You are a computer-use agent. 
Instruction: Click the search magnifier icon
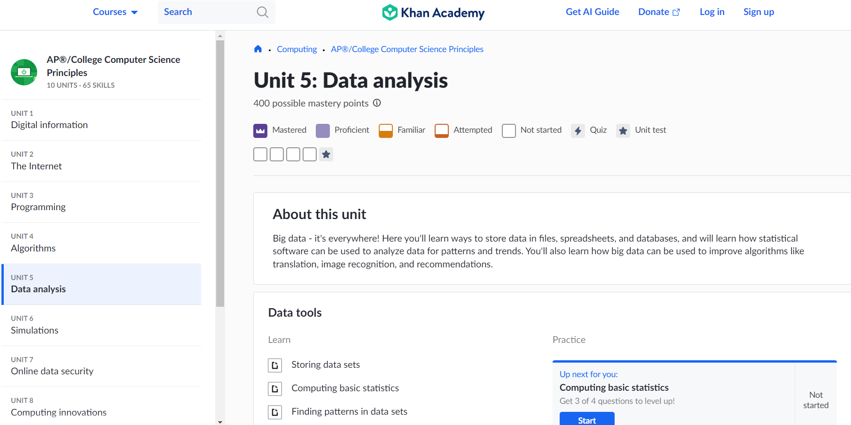pos(263,12)
